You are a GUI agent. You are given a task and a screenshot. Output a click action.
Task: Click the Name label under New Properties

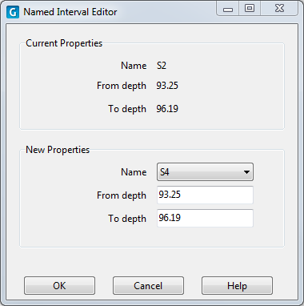click(x=134, y=172)
